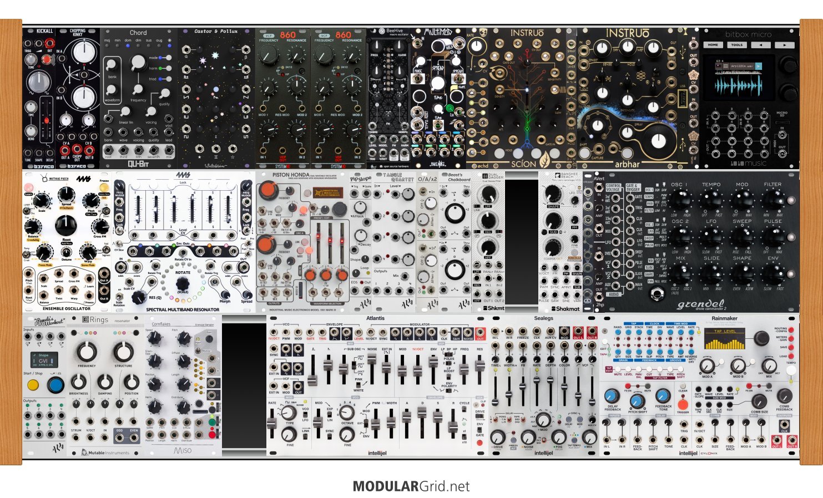The width and height of the screenshot is (823, 498).
Task: Click the red TRIGGER button on Rainmaker
Action: [683, 404]
